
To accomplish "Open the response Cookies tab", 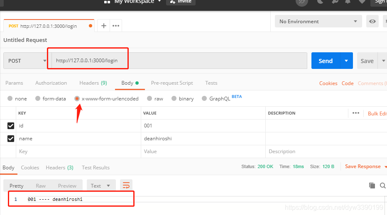I will click(30, 168).
